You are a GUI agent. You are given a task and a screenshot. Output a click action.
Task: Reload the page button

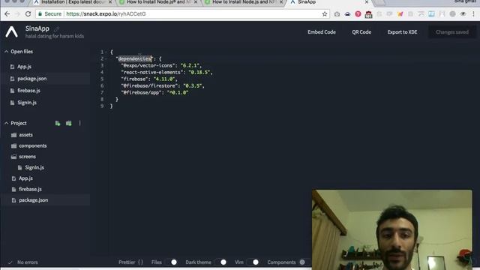tap(28, 13)
